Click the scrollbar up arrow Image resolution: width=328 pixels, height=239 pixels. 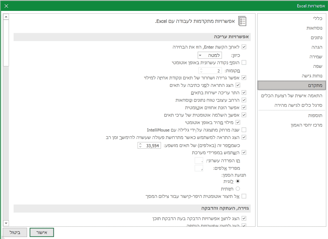[6, 17]
